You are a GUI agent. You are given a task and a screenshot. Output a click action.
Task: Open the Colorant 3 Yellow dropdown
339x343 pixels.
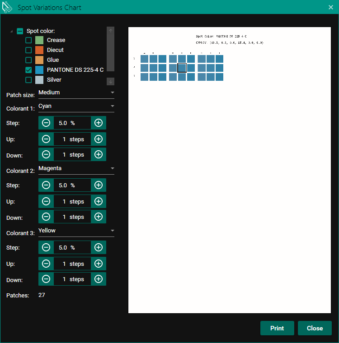[76, 231]
